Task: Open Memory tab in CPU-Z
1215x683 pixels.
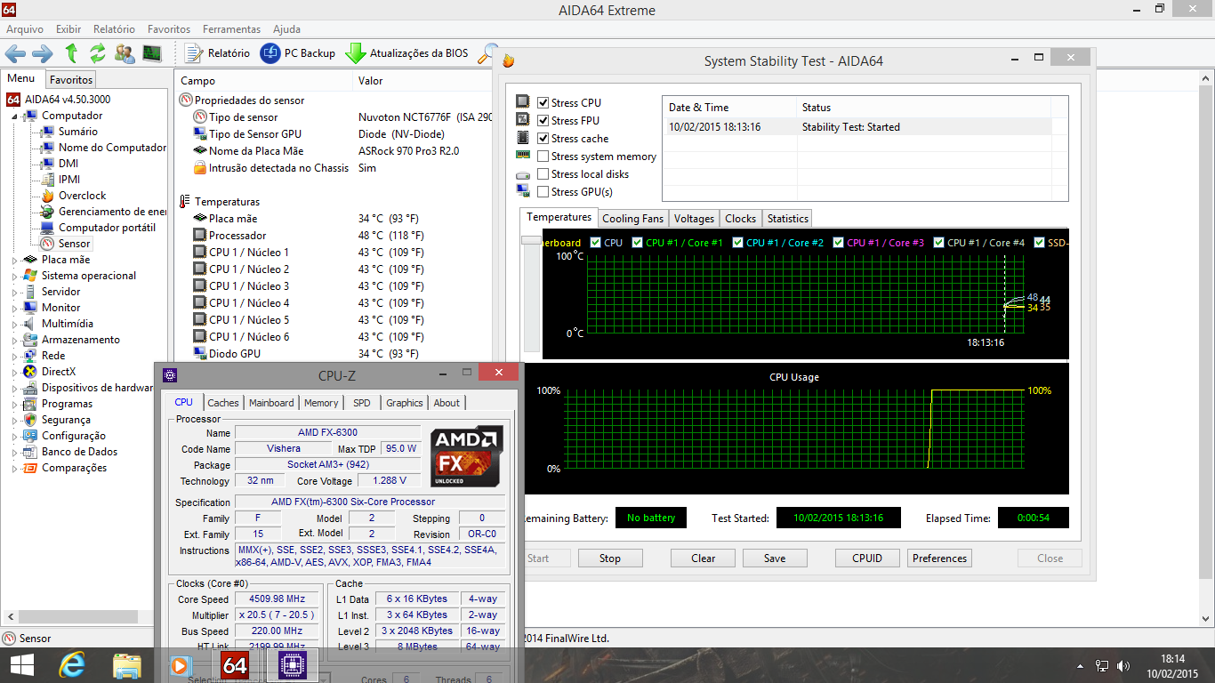Action: (321, 403)
